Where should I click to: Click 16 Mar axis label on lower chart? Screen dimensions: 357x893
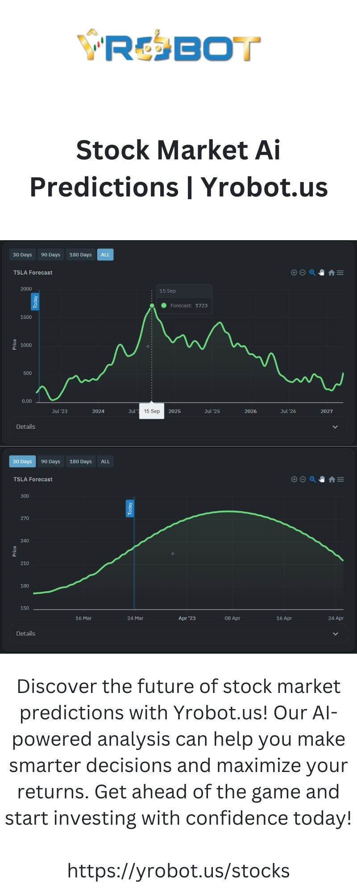(x=83, y=618)
